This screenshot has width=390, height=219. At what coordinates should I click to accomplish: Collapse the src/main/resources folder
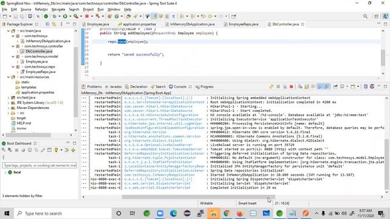pos(9,77)
